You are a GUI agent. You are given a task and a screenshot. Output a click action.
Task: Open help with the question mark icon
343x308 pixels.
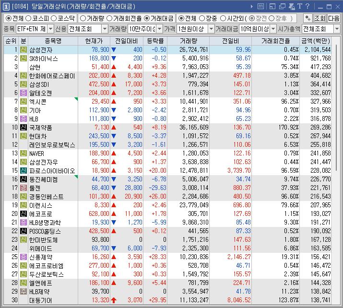pyautogui.click(x=308, y=6)
